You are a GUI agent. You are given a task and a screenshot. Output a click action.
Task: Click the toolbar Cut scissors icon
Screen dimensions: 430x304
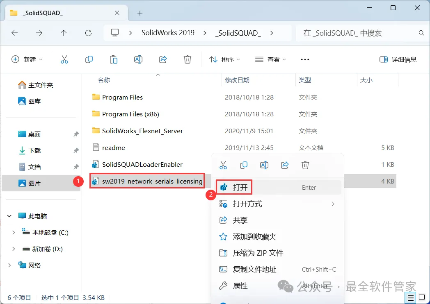pos(64,59)
